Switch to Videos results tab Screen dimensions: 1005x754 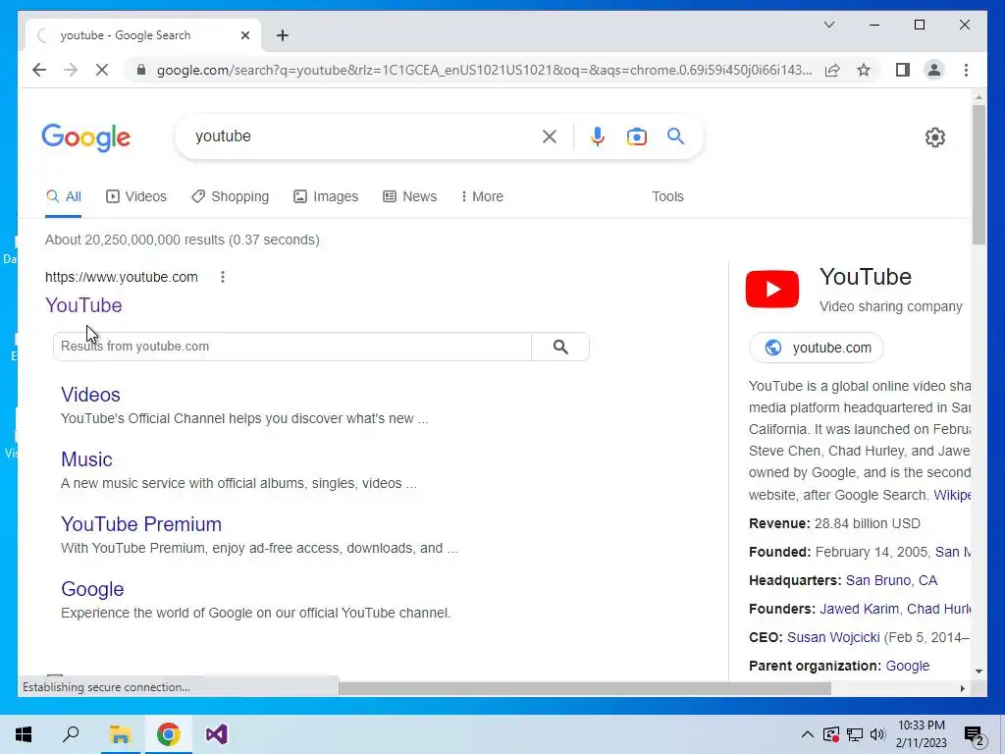[x=135, y=196]
